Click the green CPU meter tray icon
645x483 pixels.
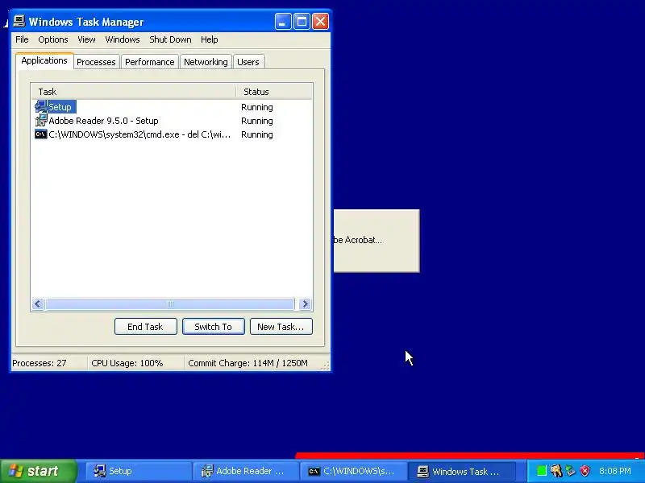coord(542,471)
